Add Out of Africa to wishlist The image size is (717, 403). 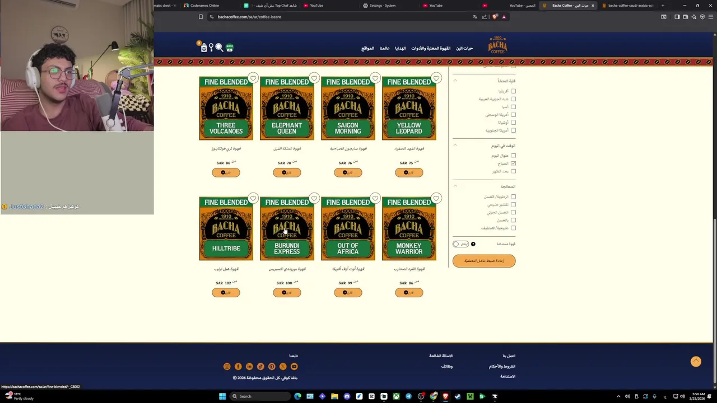pos(375,199)
